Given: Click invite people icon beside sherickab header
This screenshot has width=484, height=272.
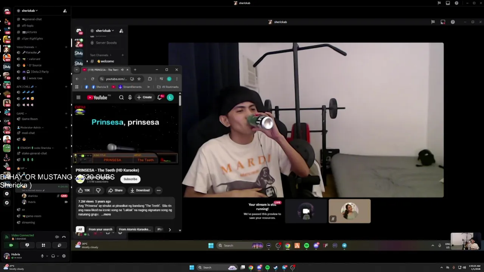Looking at the screenshot, I should [x=65, y=11].
